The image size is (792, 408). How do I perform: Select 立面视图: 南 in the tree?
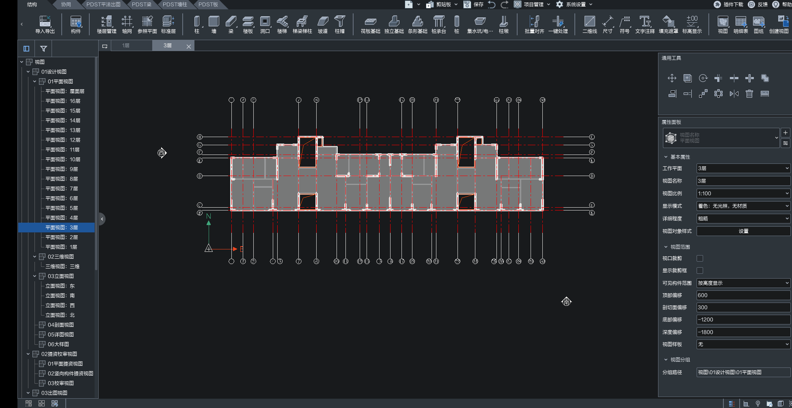tap(60, 296)
